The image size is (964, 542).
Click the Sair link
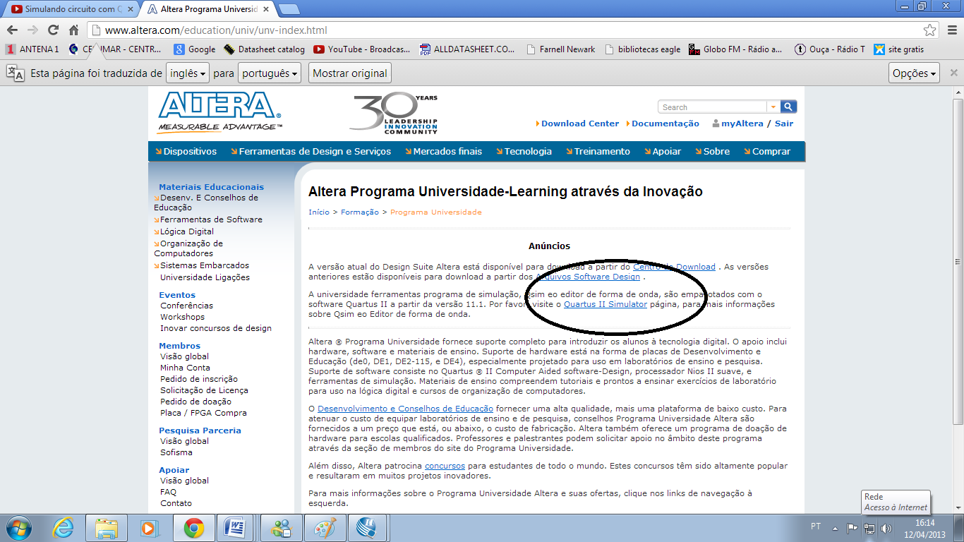tap(784, 124)
